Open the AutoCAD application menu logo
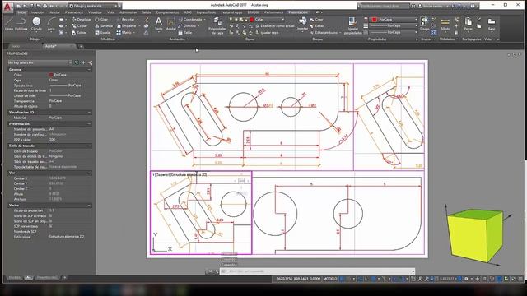This screenshot has width=527, height=296. coord(7,7)
